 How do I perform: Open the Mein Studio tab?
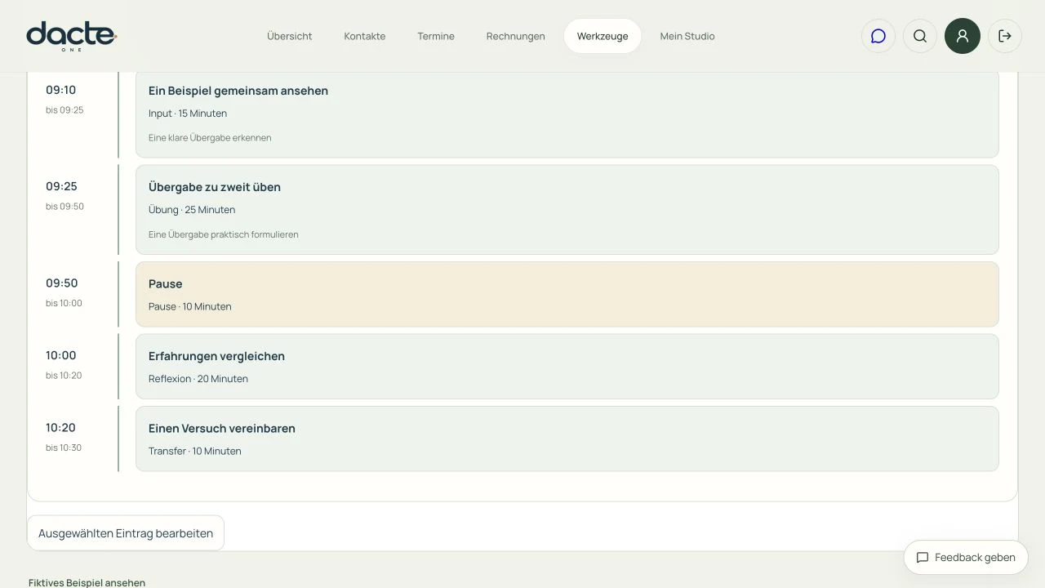tap(687, 36)
